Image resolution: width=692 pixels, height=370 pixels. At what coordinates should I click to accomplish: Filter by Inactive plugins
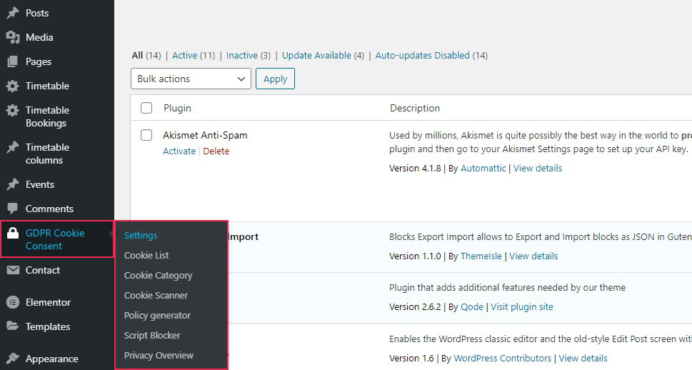coord(242,55)
